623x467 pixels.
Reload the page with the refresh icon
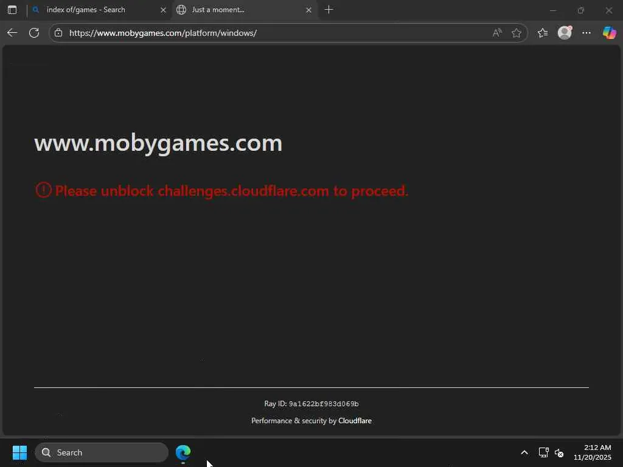click(x=34, y=33)
